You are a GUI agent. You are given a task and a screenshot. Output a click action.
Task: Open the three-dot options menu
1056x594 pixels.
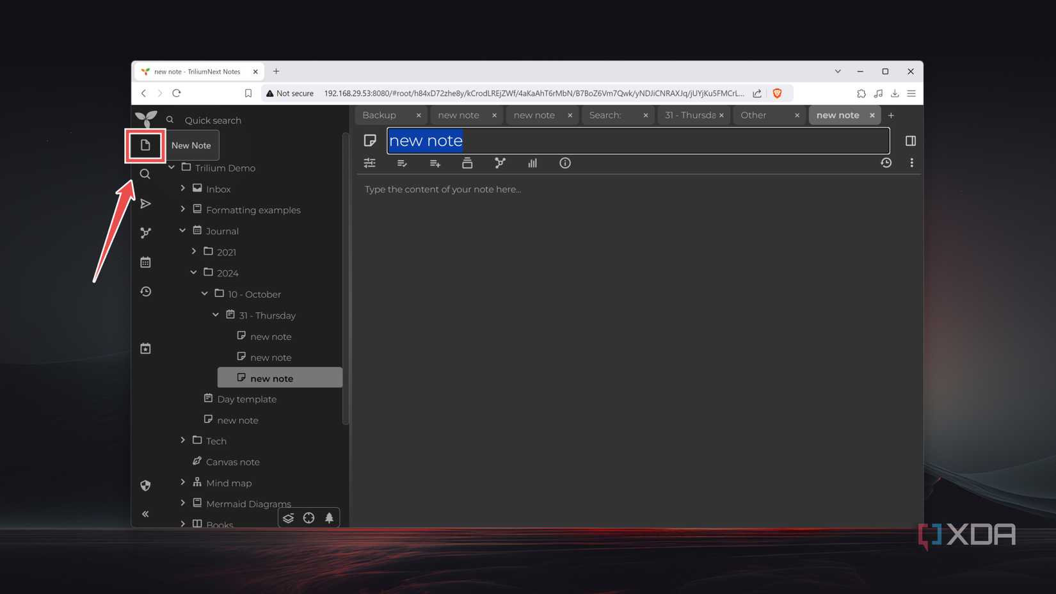(912, 163)
